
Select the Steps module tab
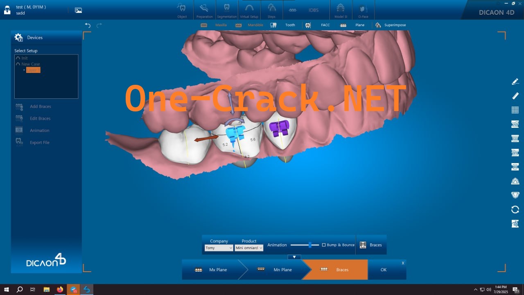(x=271, y=10)
